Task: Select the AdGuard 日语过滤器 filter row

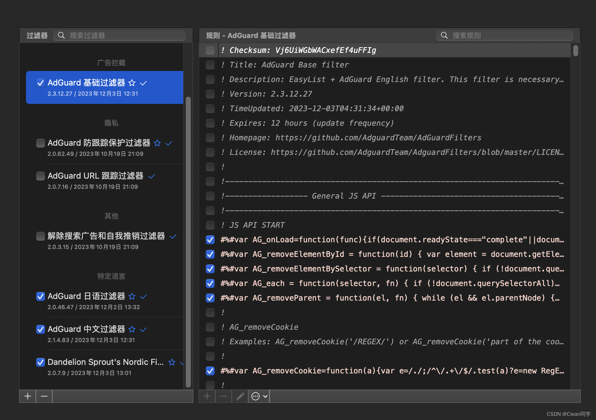Action: coord(105,301)
